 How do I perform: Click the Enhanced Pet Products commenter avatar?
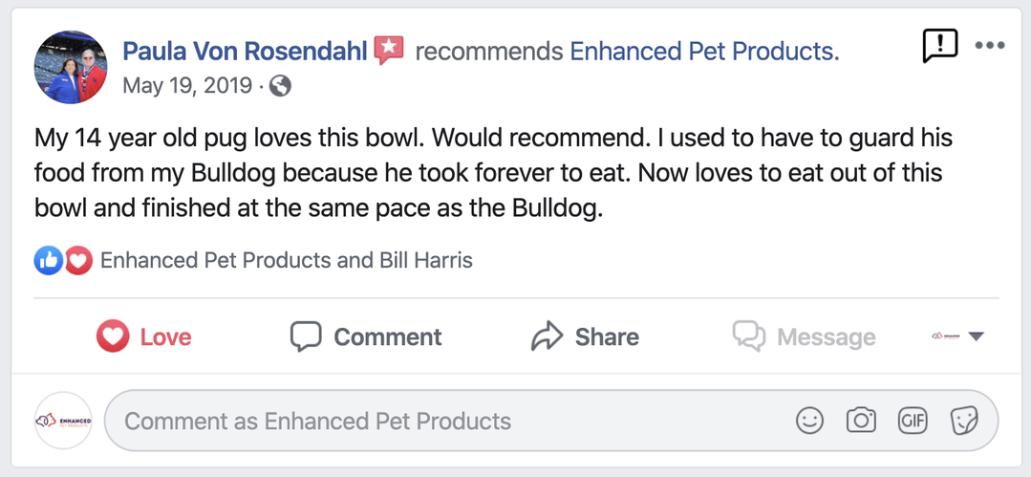click(64, 421)
